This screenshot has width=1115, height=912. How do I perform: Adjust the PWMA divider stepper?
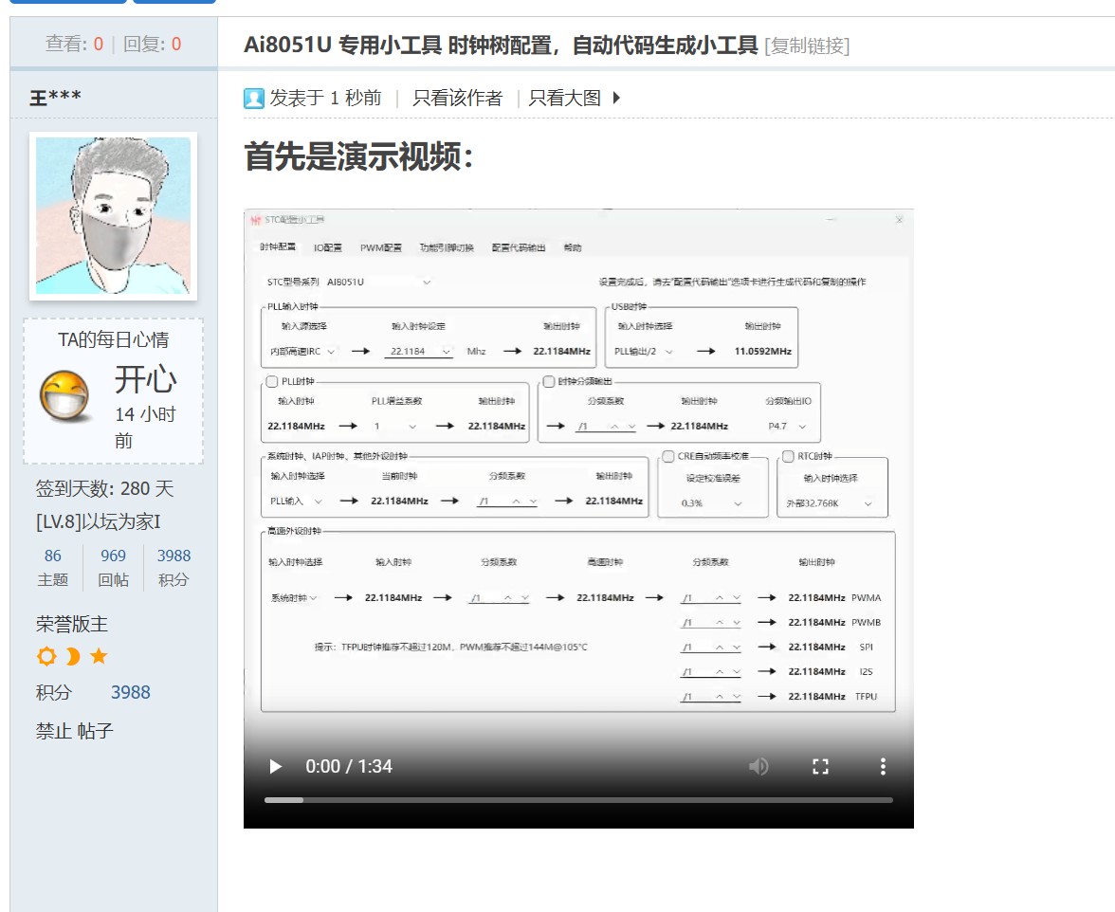(711, 598)
